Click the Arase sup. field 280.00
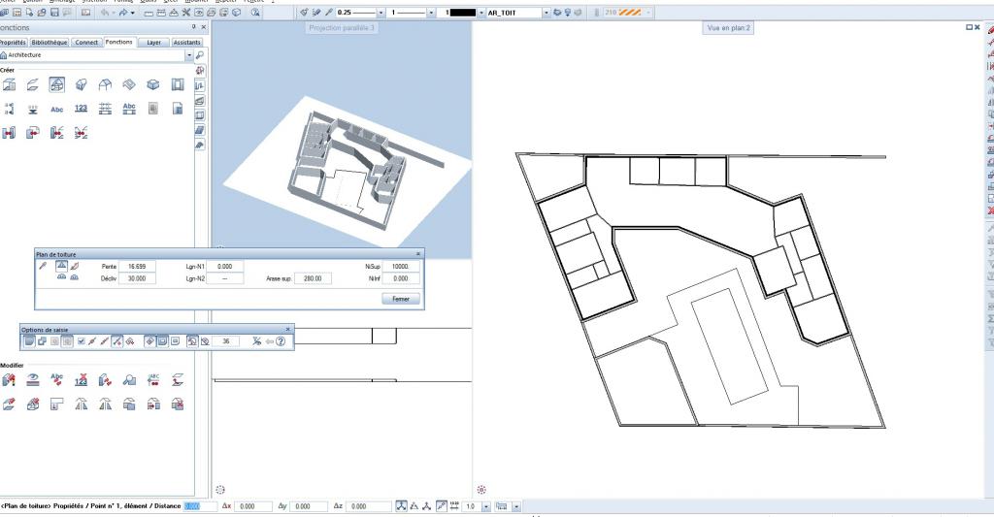994x517 pixels. pos(313,278)
